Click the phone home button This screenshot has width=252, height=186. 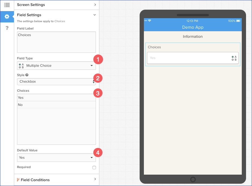pyautogui.click(x=193, y=179)
